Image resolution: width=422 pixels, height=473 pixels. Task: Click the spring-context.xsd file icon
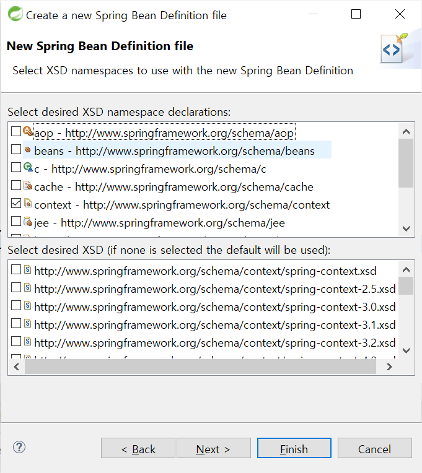(x=28, y=269)
